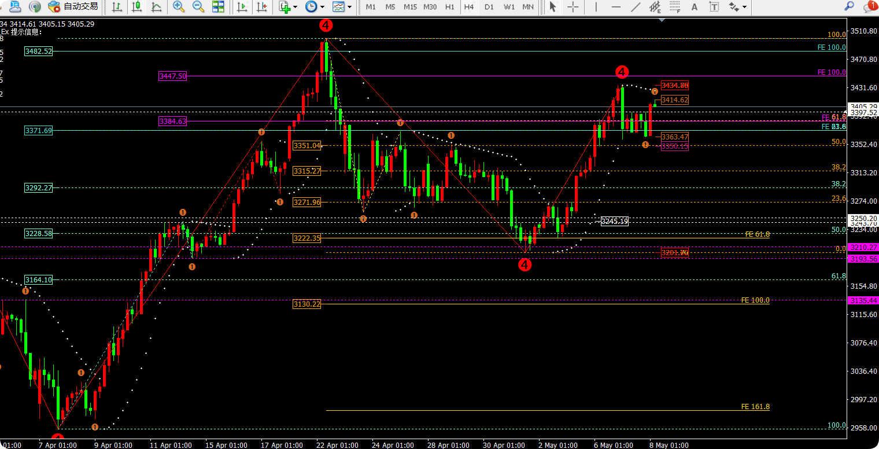Click the 3447.50 magenta price label
The height and width of the screenshot is (449, 879).
(x=172, y=76)
